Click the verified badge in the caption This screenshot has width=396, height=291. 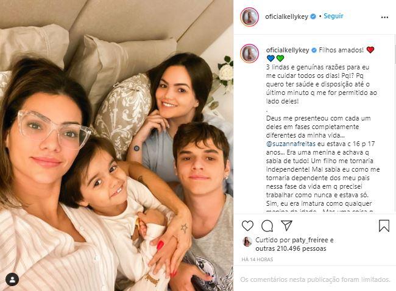coord(314,50)
